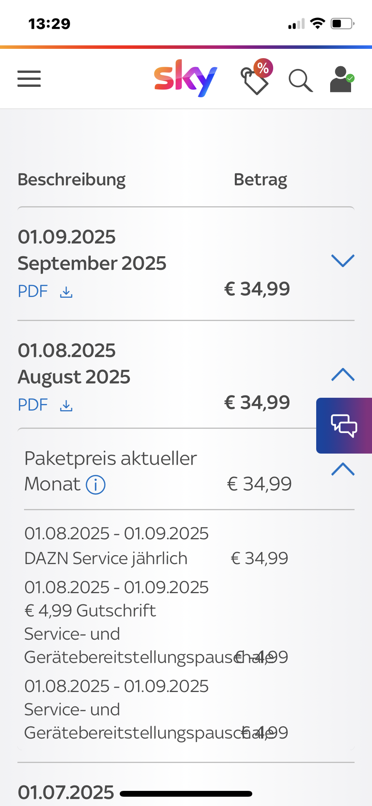The image size is (372, 806).
Task: Tap the Betrag column header
Action: [260, 179]
